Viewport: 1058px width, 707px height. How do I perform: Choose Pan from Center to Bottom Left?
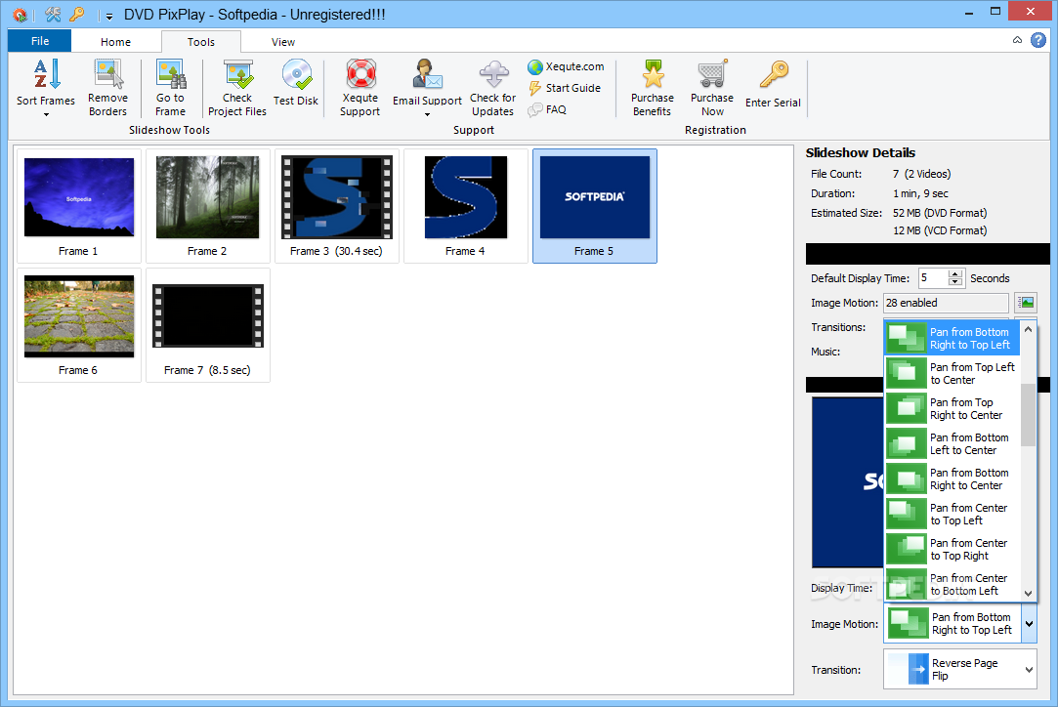tap(952, 584)
